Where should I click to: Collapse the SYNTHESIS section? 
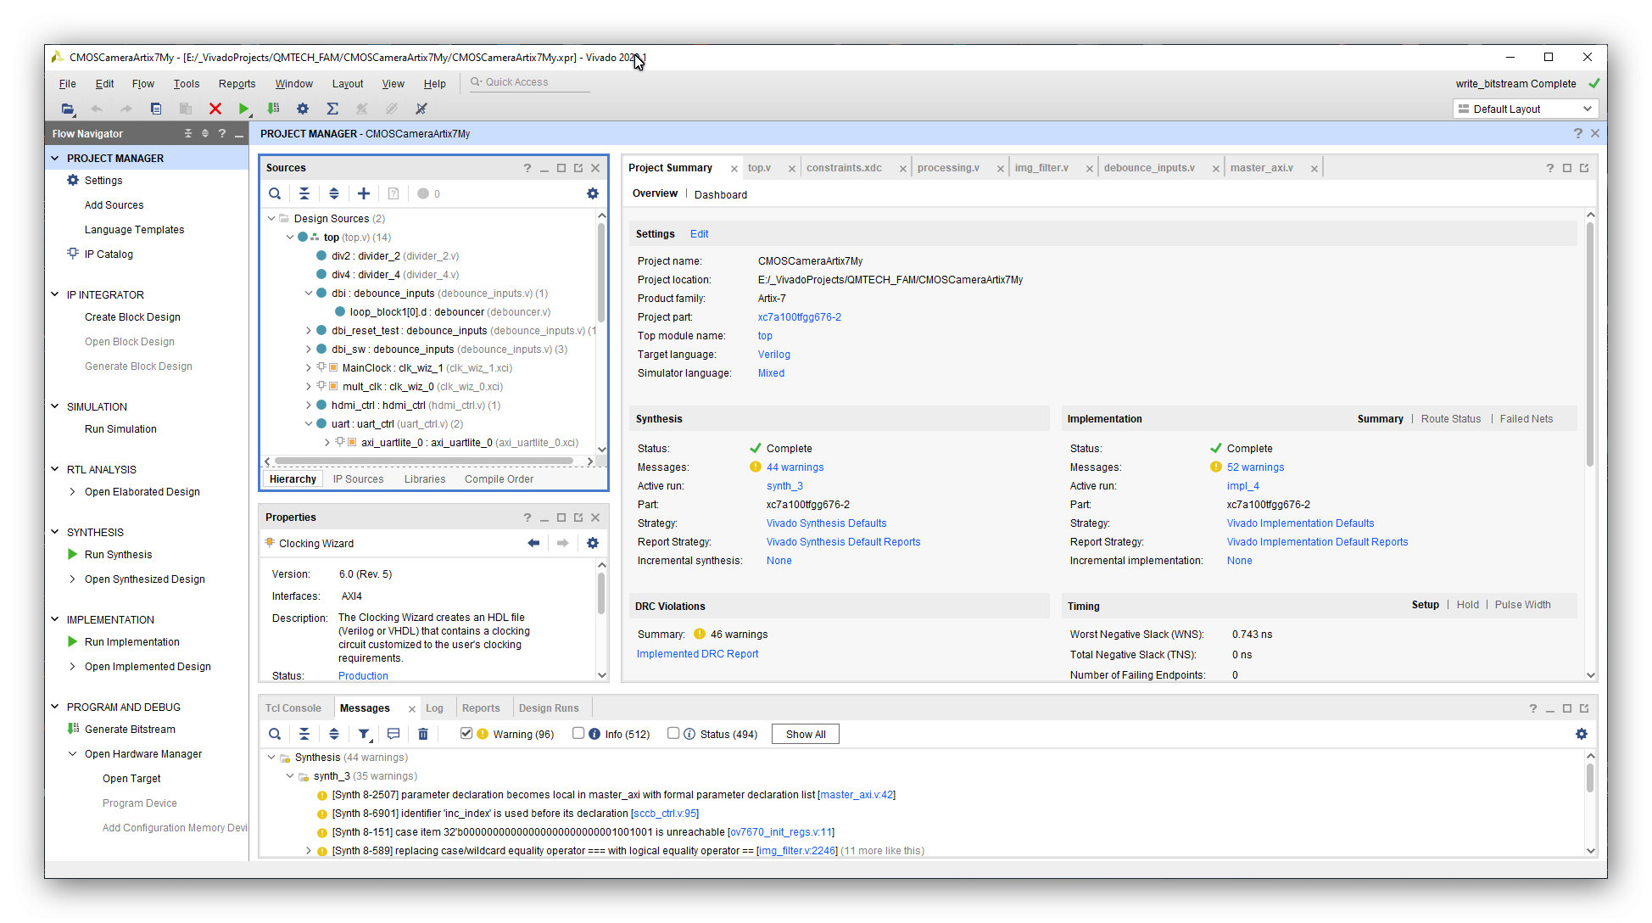click(x=55, y=532)
